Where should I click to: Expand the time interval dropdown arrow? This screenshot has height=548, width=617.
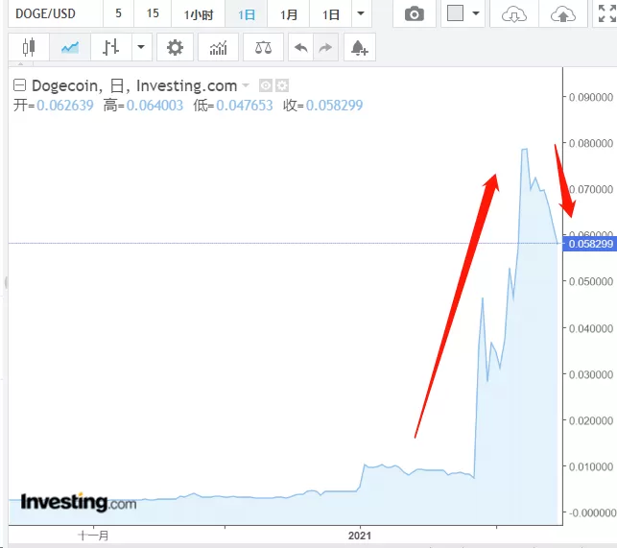pyautogui.click(x=361, y=13)
